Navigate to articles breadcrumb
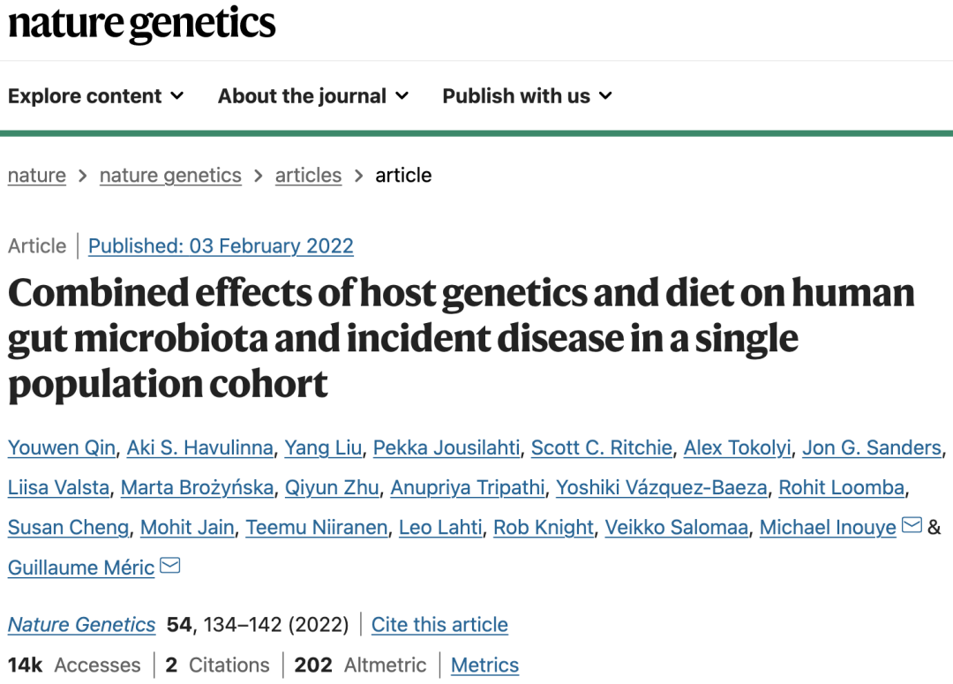The image size is (953, 684). click(308, 175)
